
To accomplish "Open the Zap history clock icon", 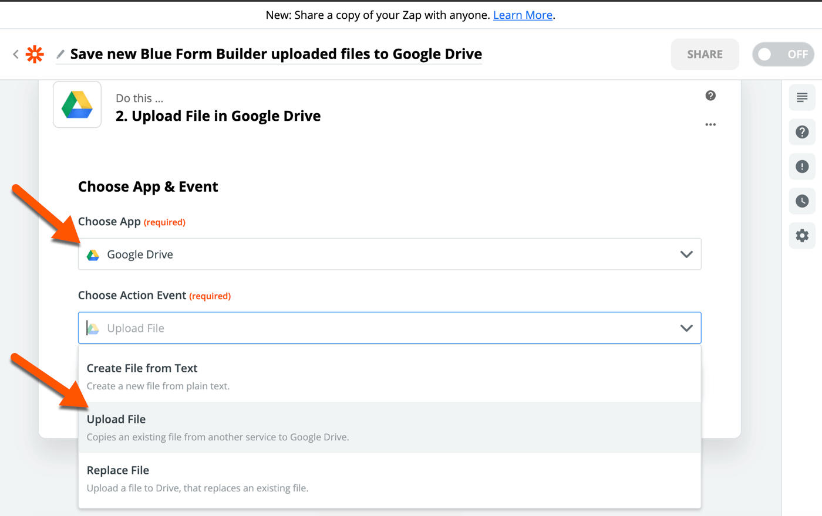I will (802, 201).
